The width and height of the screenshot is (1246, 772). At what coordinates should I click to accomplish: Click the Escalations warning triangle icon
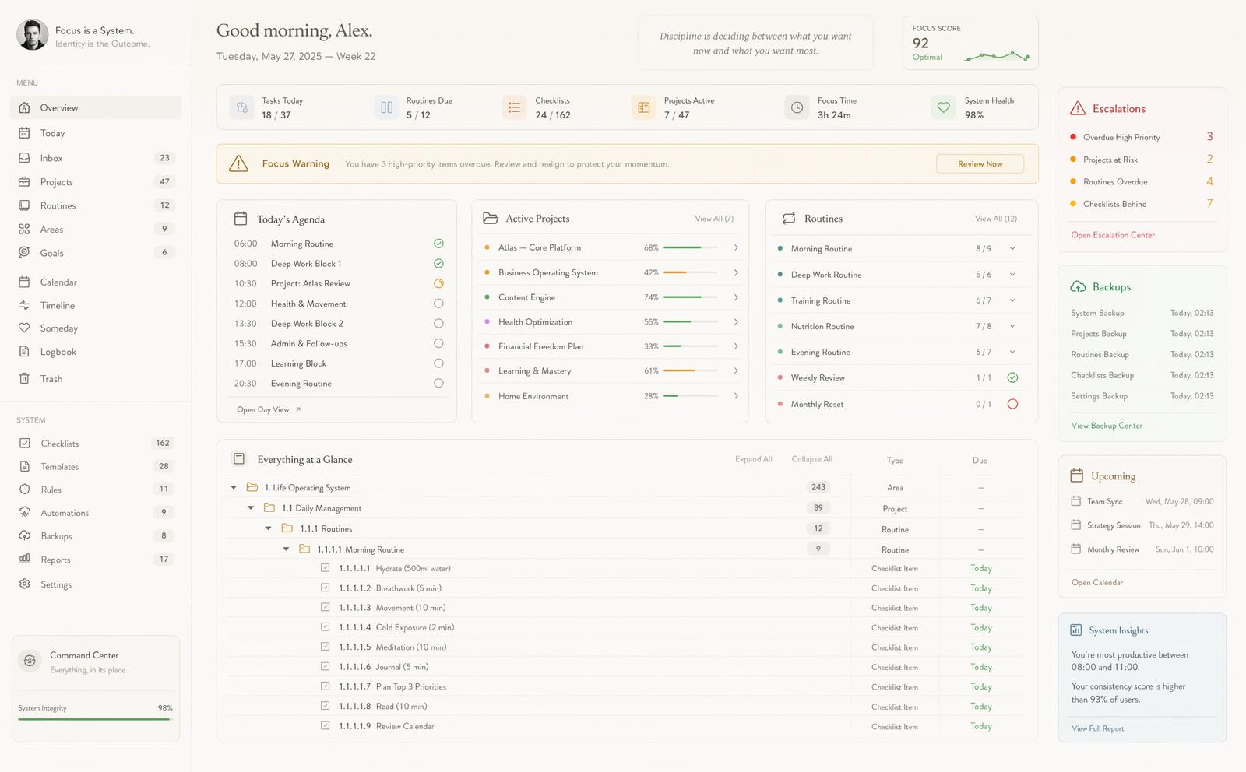pos(1078,109)
